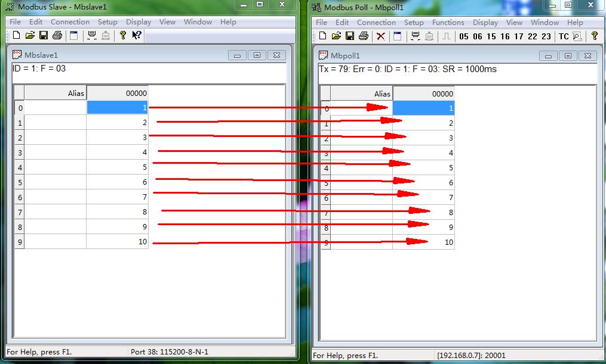Click 00000 column header in Mbpoll1
606x364 pixels.
pos(423,94)
